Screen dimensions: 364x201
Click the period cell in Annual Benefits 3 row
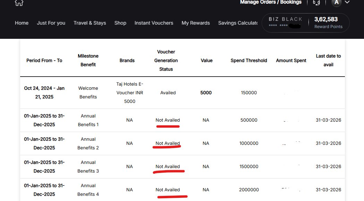44,167
